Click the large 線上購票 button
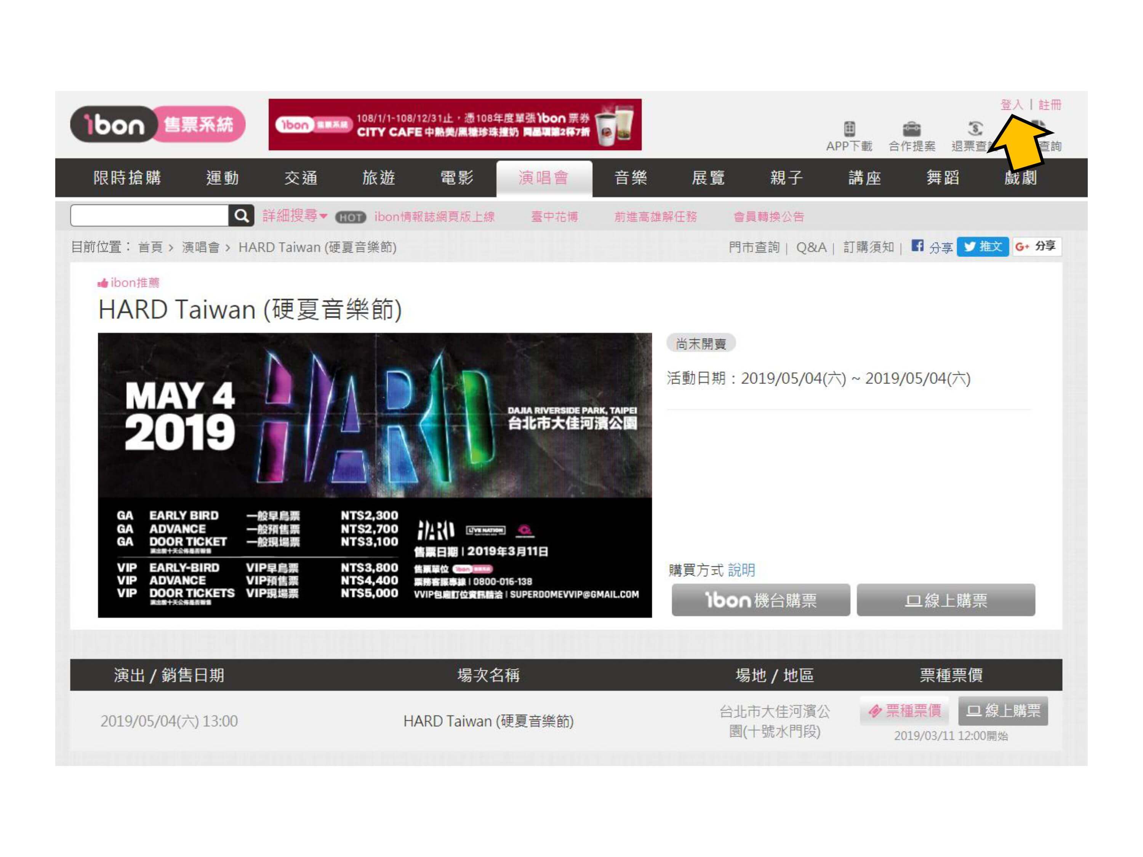The height and width of the screenshot is (857, 1143). click(x=945, y=600)
